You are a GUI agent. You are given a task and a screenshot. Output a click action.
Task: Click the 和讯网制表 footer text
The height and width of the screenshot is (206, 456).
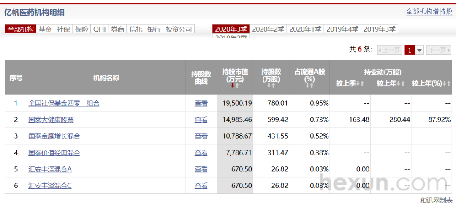437,200
